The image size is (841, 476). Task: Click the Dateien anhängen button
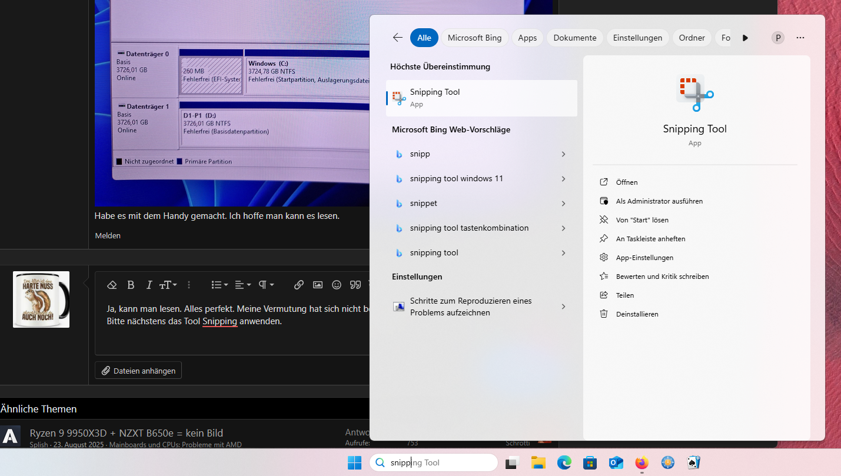(x=138, y=371)
